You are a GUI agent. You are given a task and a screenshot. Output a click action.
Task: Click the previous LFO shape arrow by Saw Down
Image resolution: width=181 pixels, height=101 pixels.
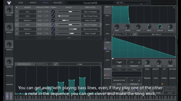(x=139, y=34)
